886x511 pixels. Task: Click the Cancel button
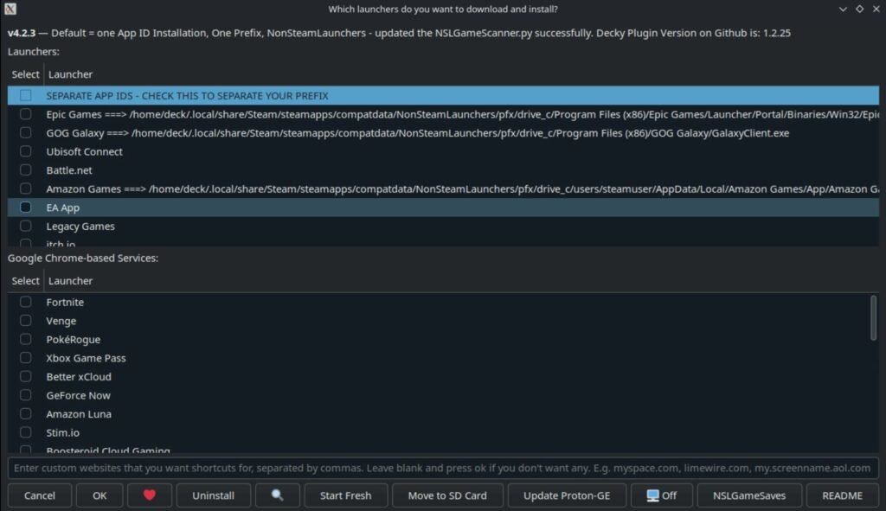click(40, 495)
